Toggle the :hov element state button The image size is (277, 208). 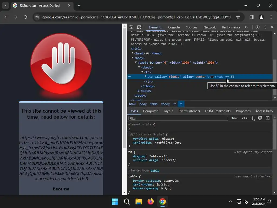click(234, 118)
